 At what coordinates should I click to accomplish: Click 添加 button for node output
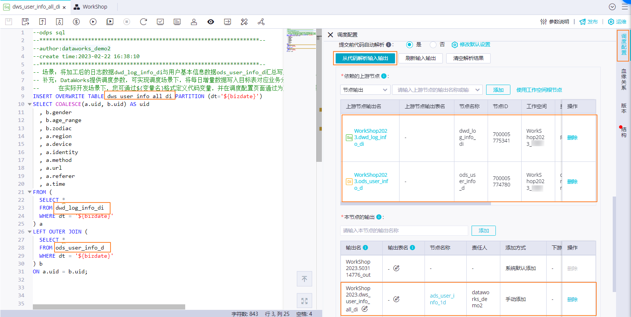tap(484, 230)
